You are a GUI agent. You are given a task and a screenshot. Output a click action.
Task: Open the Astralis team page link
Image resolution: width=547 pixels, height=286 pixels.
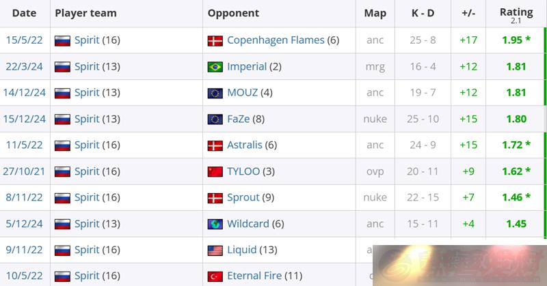click(245, 145)
